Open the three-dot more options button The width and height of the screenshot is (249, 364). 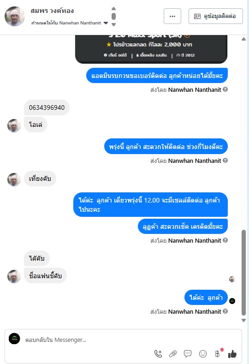[x=172, y=16]
